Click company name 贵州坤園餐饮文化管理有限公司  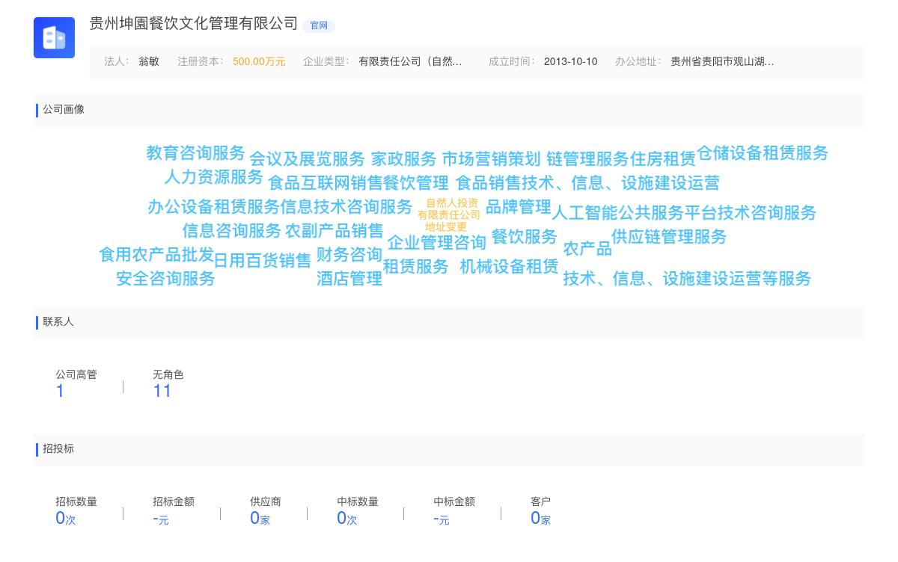pyautogui.click(x=194, y=24)
